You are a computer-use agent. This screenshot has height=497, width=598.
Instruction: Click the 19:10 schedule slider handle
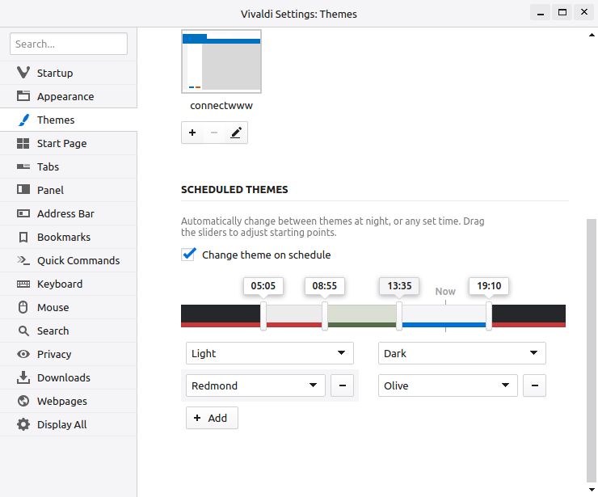pyautogui.click(x=489, y=316)
